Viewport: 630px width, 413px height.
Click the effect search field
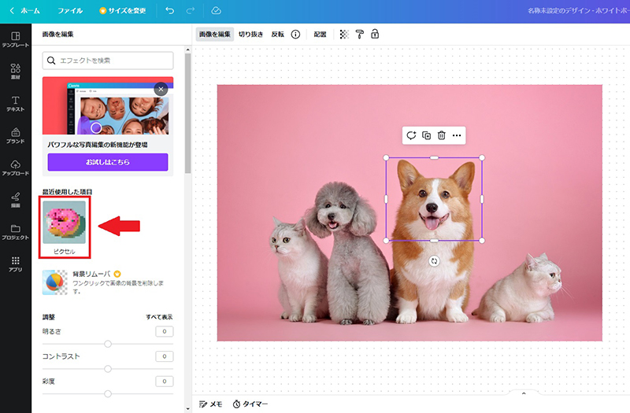(108, 61)
